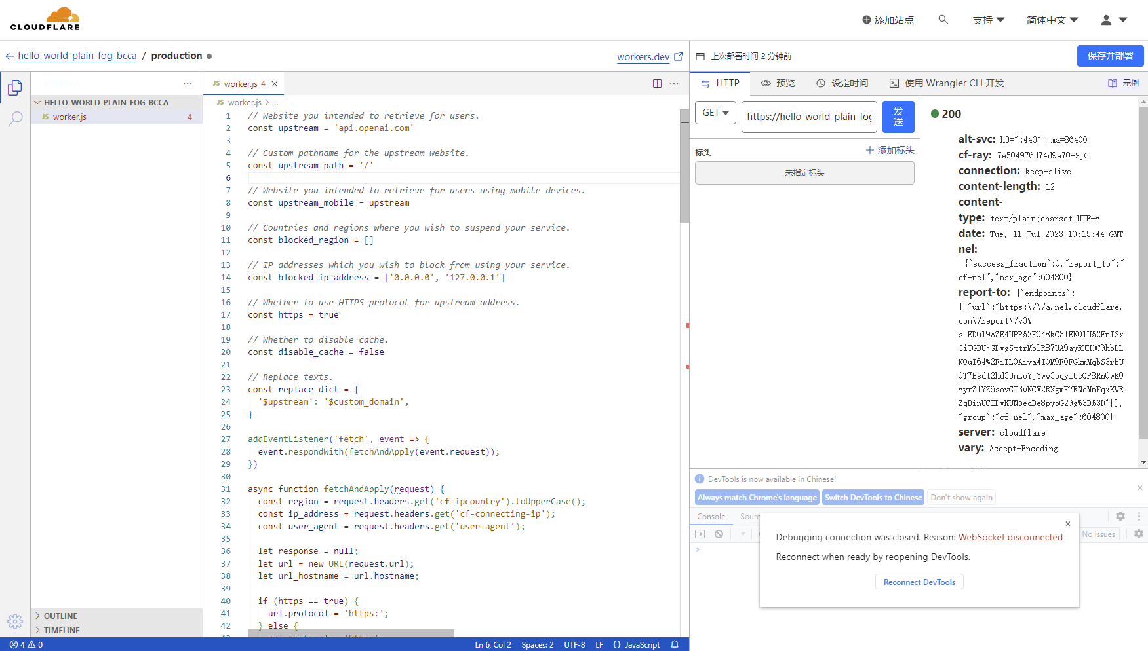Switch to the 预览 preview tab
This screenshot has width=1148, height=651.
778,83
